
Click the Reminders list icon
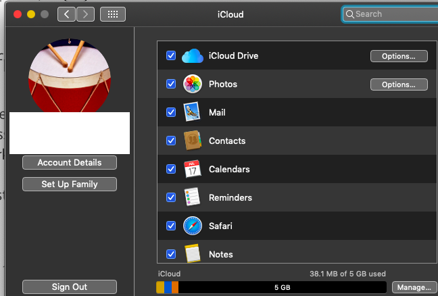pos(192,197)
